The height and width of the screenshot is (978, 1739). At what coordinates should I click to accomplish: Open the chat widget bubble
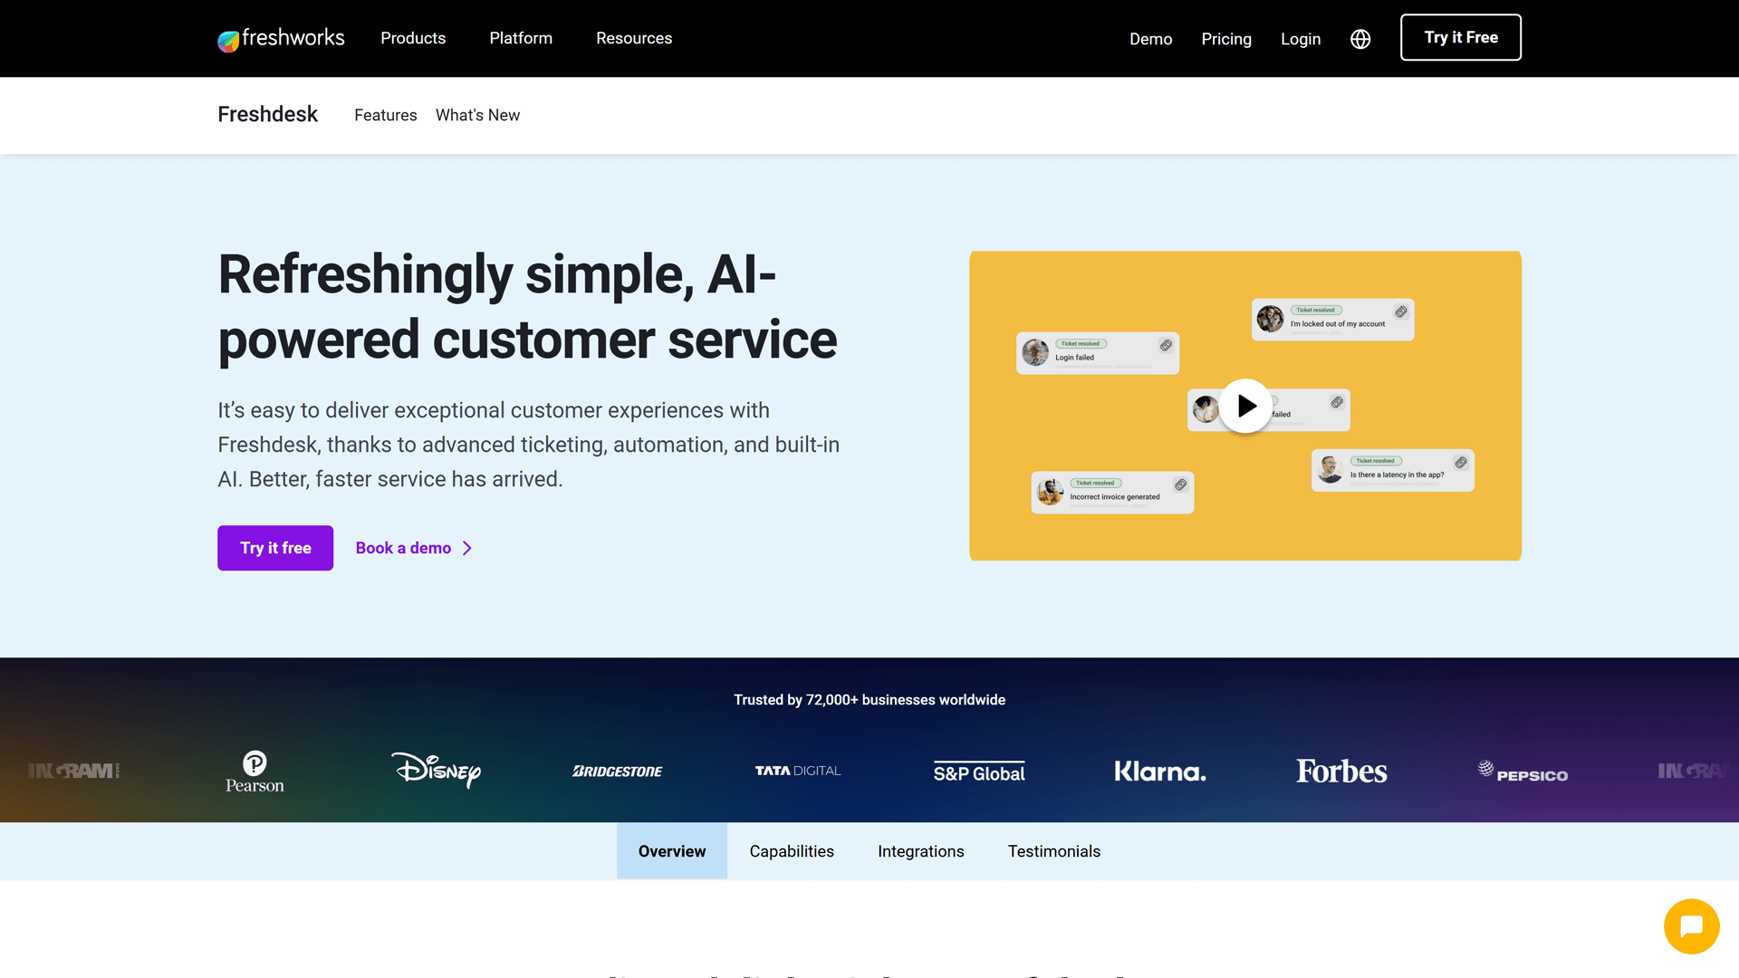pyautogui.click(x=1691, y=926)
